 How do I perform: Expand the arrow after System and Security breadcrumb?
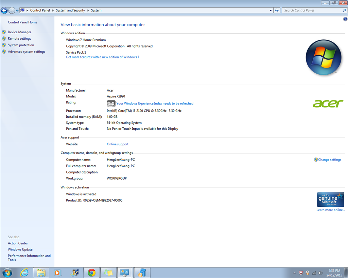pyautogui.click(x=88, y=11)
